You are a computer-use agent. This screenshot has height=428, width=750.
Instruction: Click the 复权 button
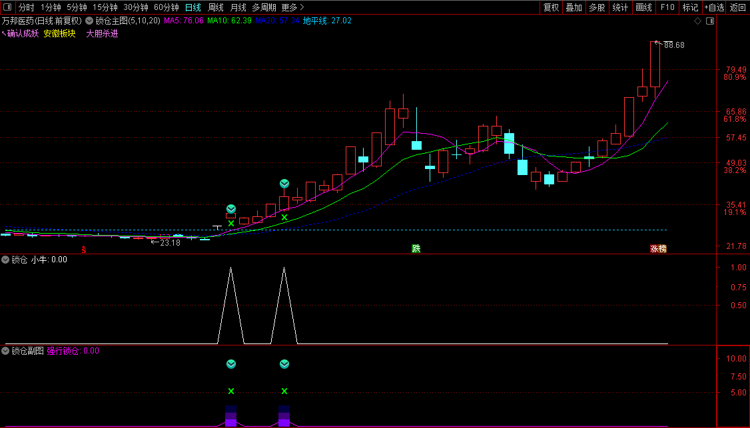click(x=551, y=7)
